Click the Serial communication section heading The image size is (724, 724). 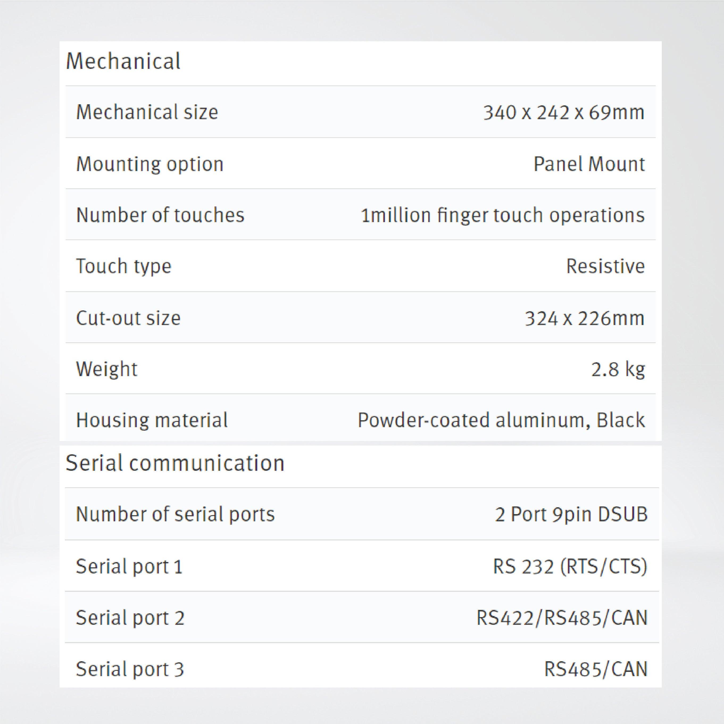click(x=175, y=463)
